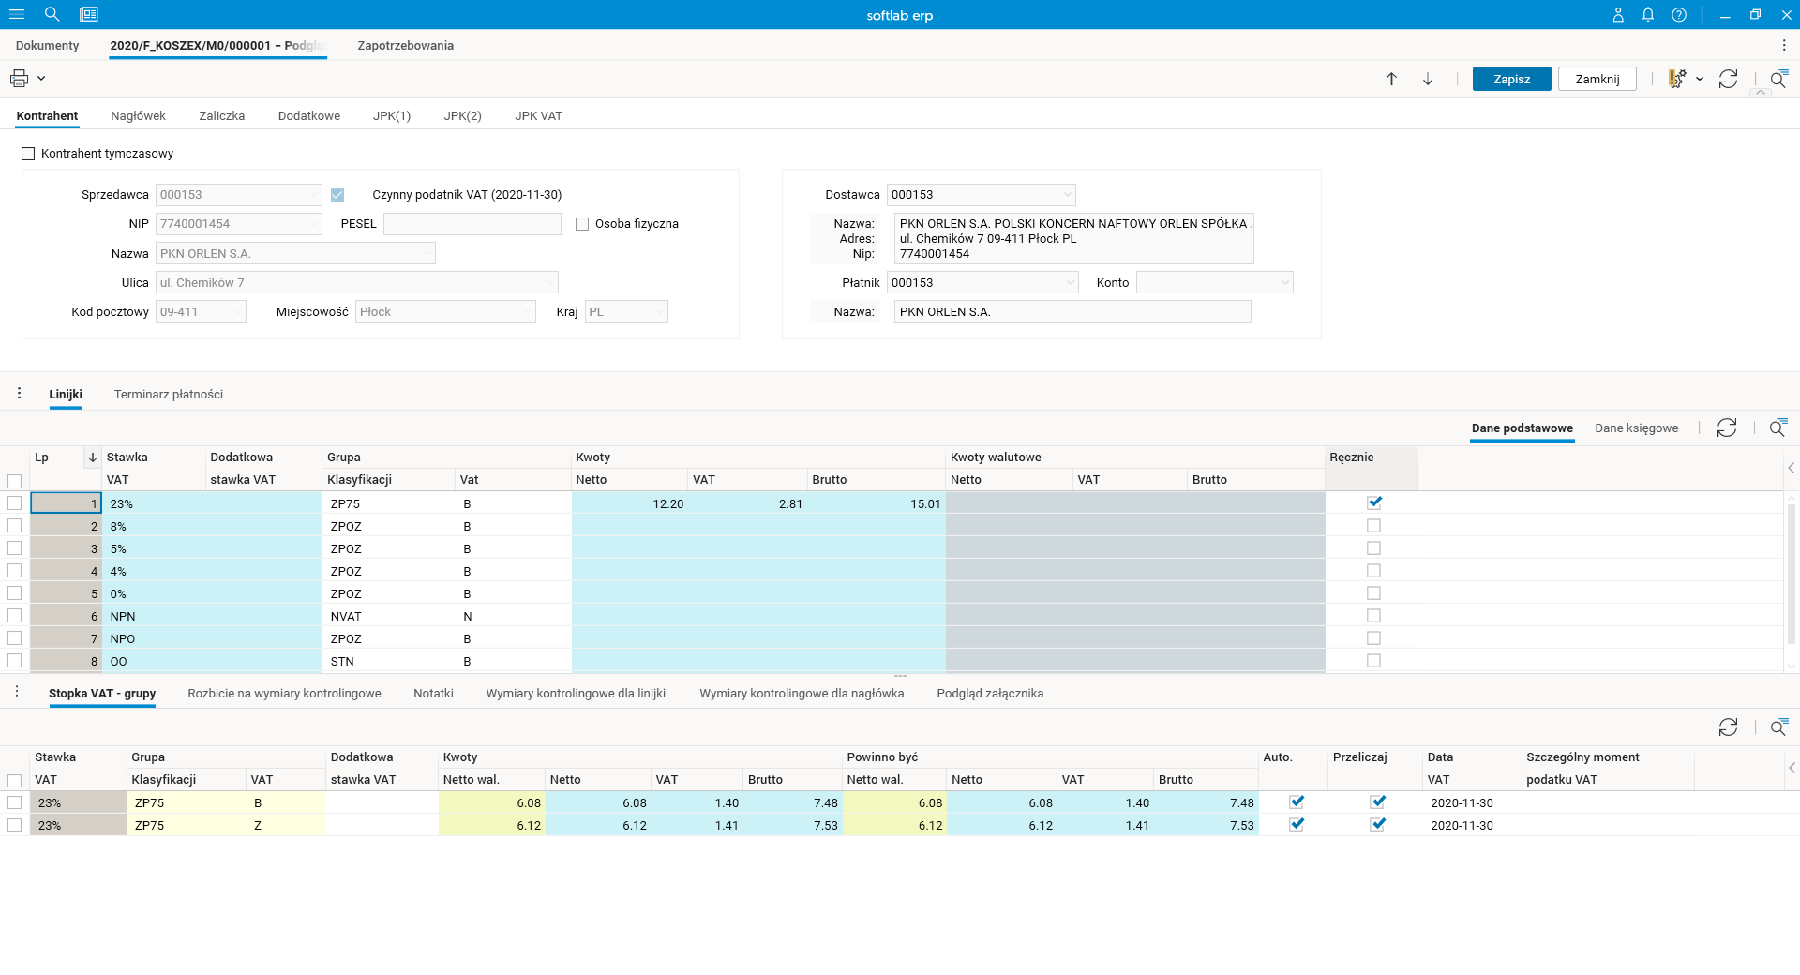Open the user profile icon

pos(1618,15)
